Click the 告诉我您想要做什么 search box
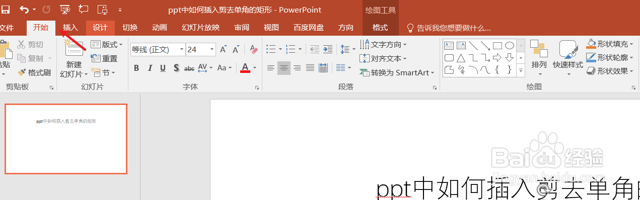The width and height of the screenshot is (640, 200). 449,28
